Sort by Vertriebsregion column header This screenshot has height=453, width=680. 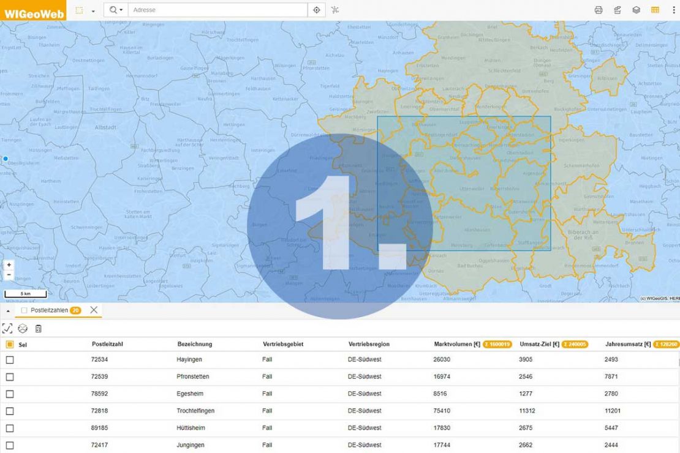point(369,344)
